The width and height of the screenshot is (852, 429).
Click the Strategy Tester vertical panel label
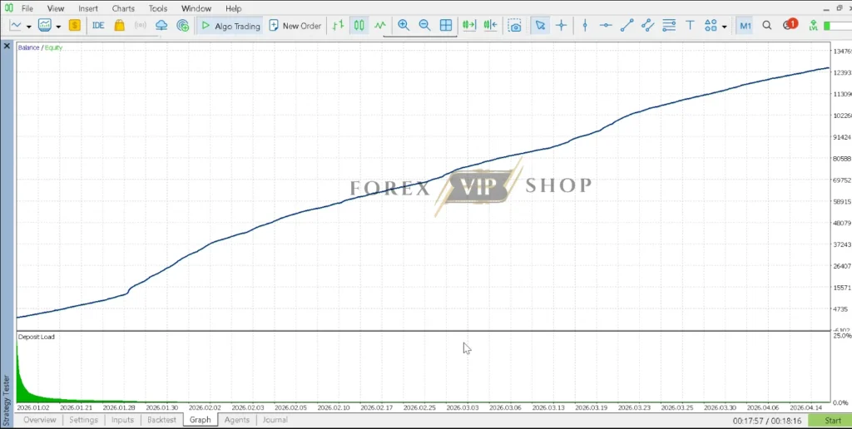pos(7,400)
